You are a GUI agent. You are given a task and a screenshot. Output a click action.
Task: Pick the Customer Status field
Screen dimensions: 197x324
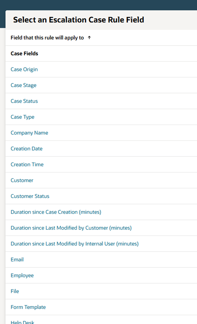[x=30, y=196]
